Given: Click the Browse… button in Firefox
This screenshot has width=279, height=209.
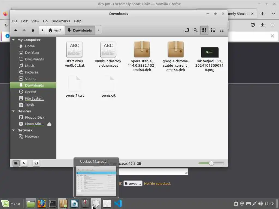Looking at the screenshot, I should [x=133, y=184].
